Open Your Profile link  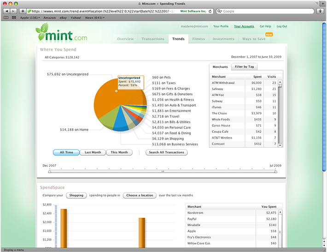[221, 26]
